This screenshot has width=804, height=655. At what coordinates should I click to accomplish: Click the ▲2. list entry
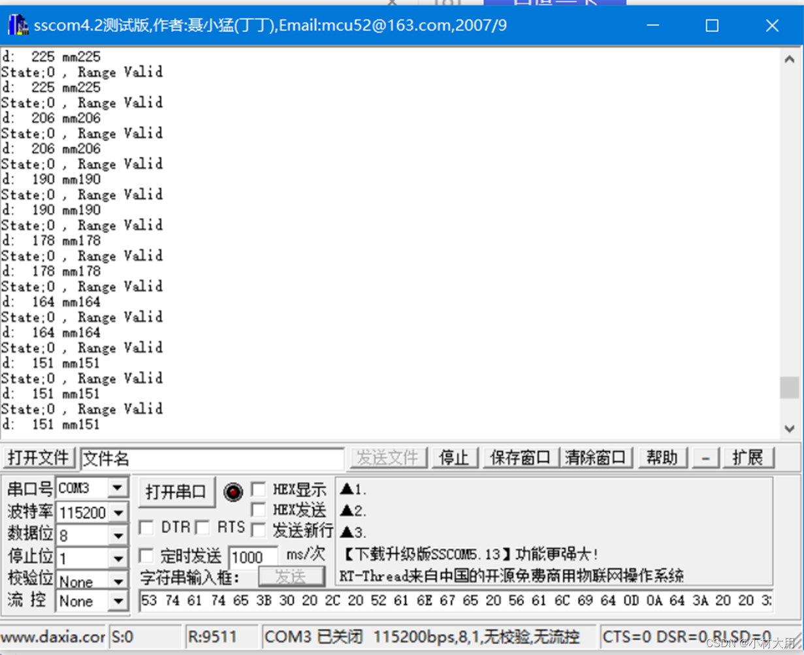(x=353, y=511)
